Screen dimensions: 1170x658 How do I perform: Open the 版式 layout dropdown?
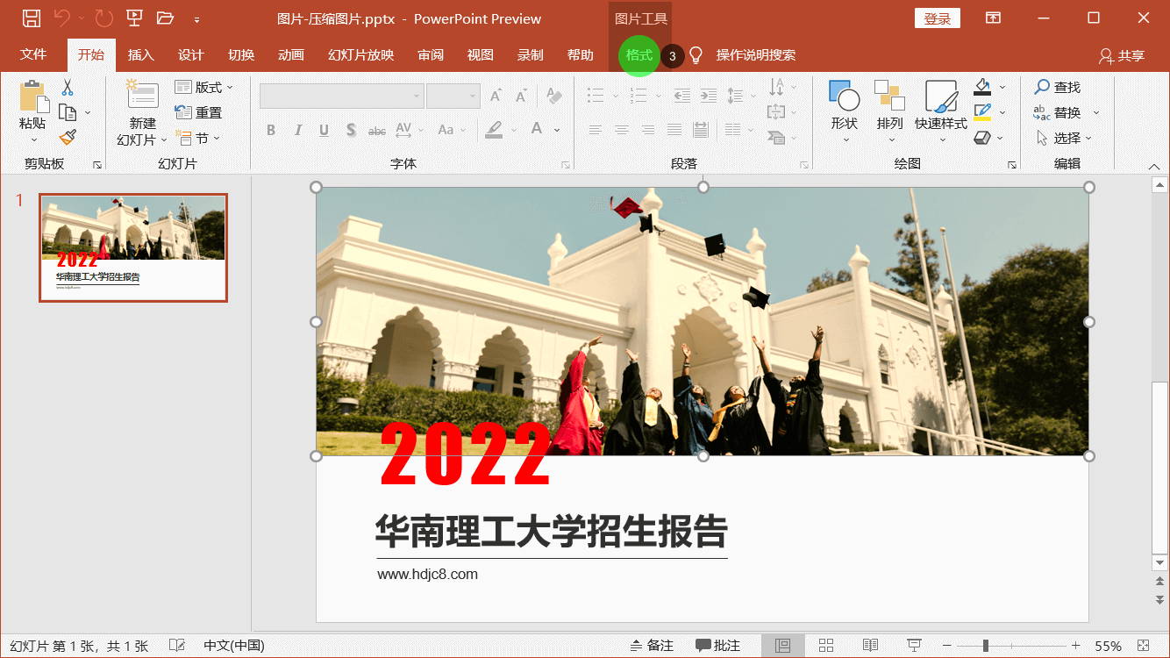204,87
